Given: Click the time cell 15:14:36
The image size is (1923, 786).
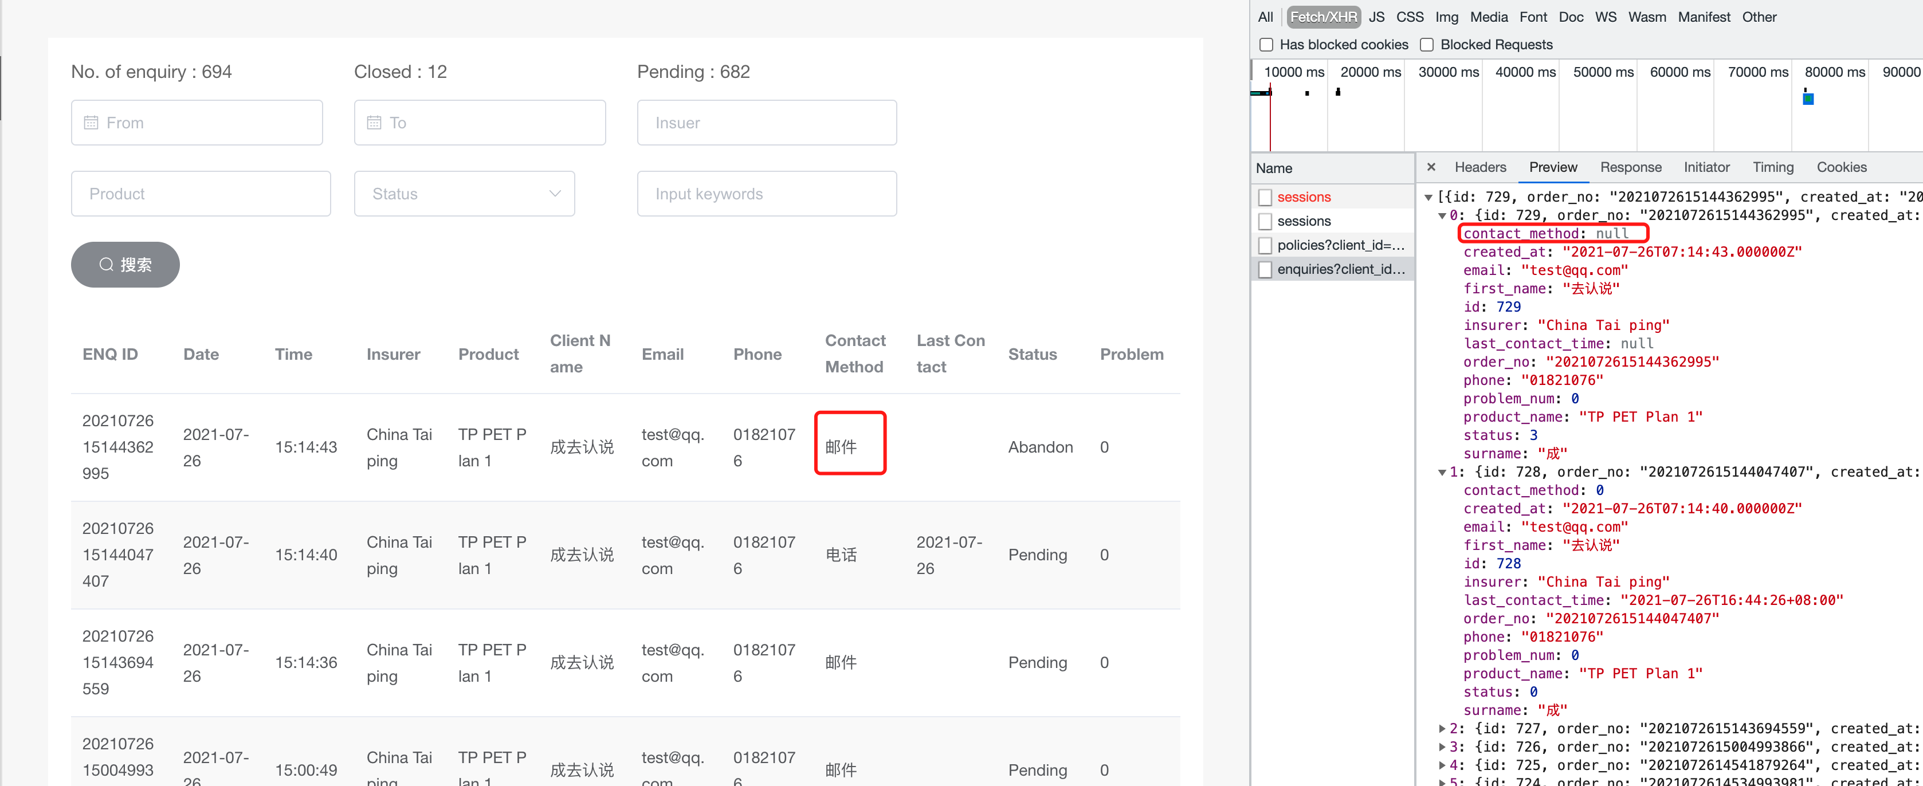Looking at the screenshot, I should click(x=306, y=662).
